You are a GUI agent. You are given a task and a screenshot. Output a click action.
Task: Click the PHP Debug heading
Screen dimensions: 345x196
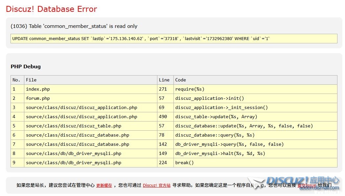[x=26, y=66]
